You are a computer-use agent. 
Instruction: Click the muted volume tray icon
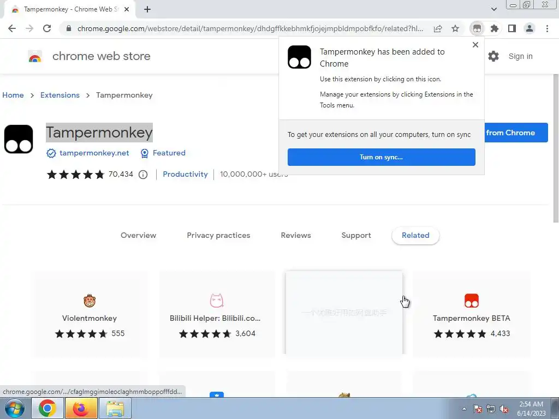click(x=504, y=409)
